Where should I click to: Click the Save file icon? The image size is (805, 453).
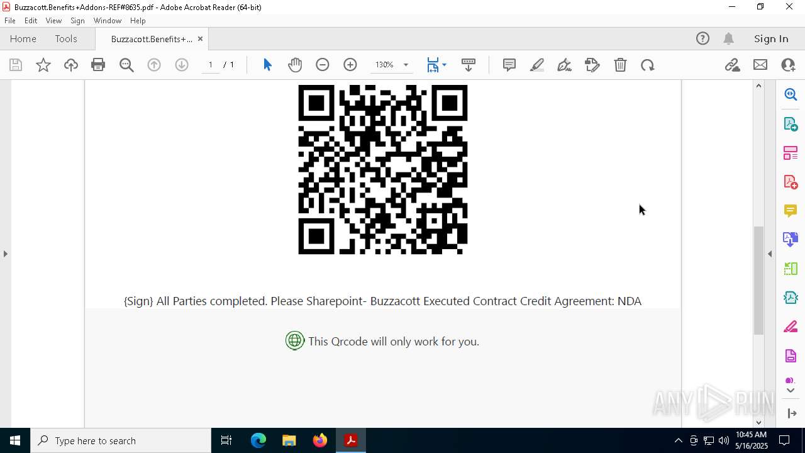tap(16, 65)
